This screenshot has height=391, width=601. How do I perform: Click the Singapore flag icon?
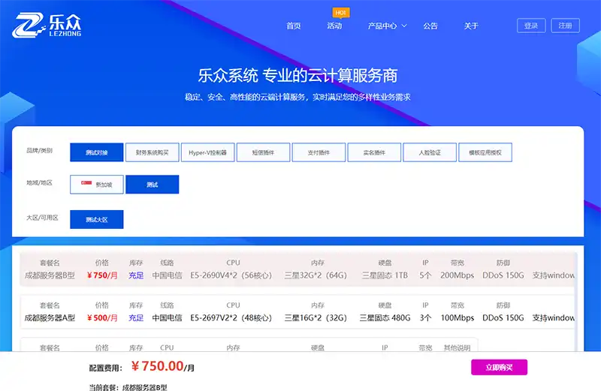[x=86, y=184]
